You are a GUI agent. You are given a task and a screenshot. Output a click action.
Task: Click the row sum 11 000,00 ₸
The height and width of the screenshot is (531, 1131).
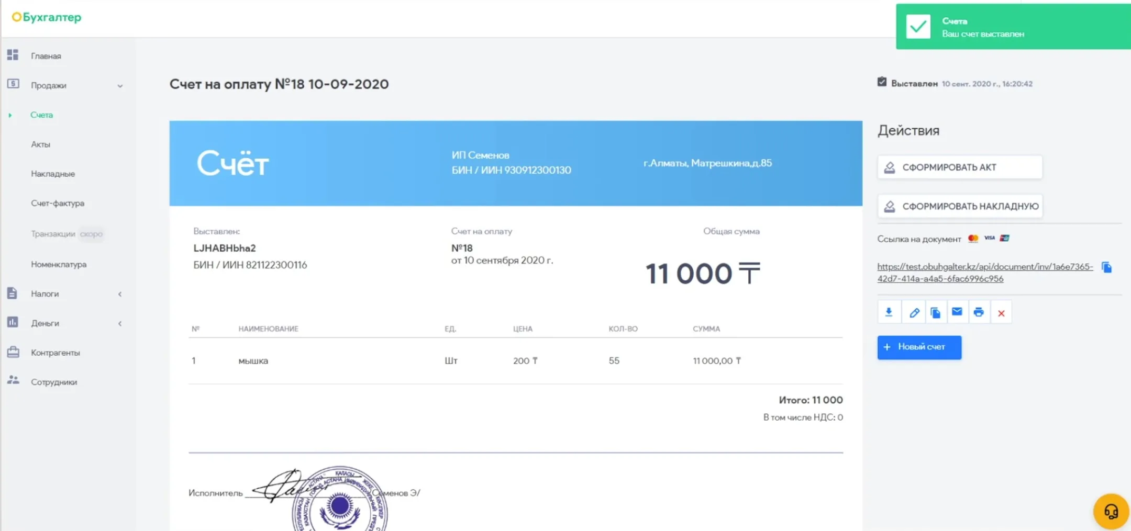click(717, 361)
